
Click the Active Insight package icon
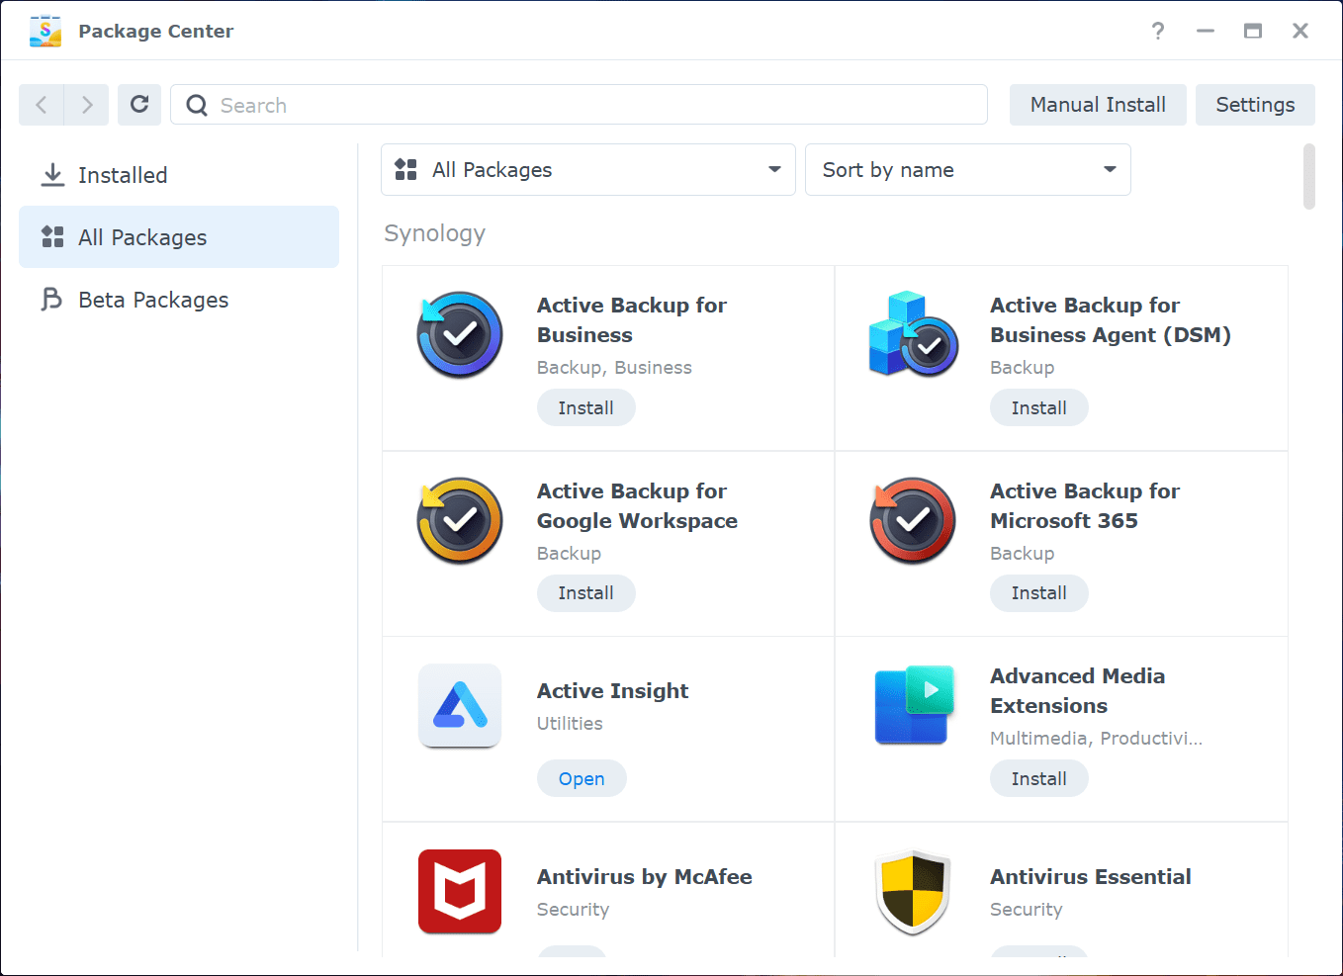(x=460, y=706)
